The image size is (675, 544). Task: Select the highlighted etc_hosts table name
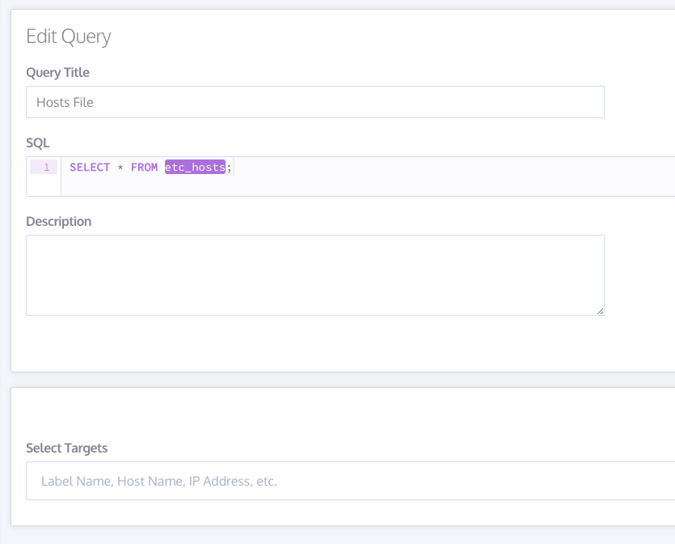194,168
